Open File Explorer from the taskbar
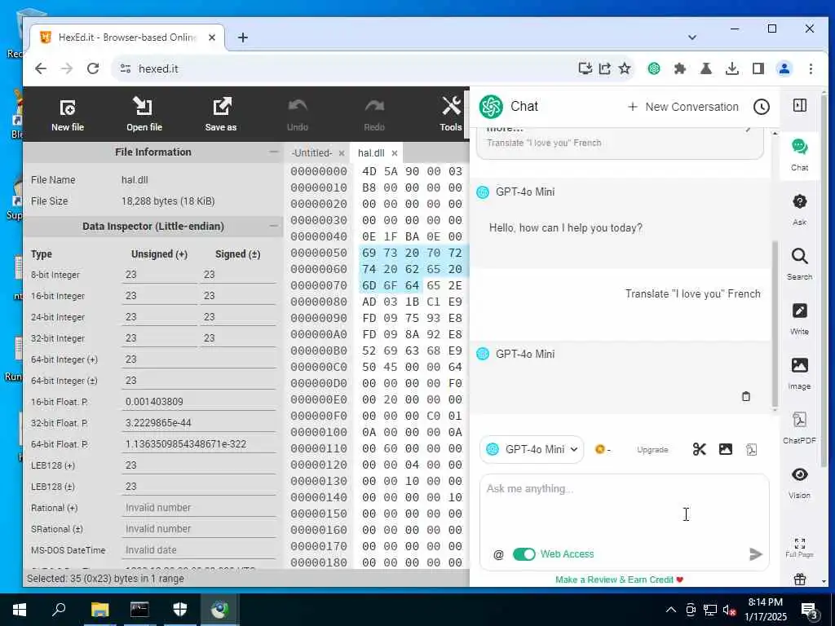The image size is (835, 626). pyautogui.click(x=99, y=610)
